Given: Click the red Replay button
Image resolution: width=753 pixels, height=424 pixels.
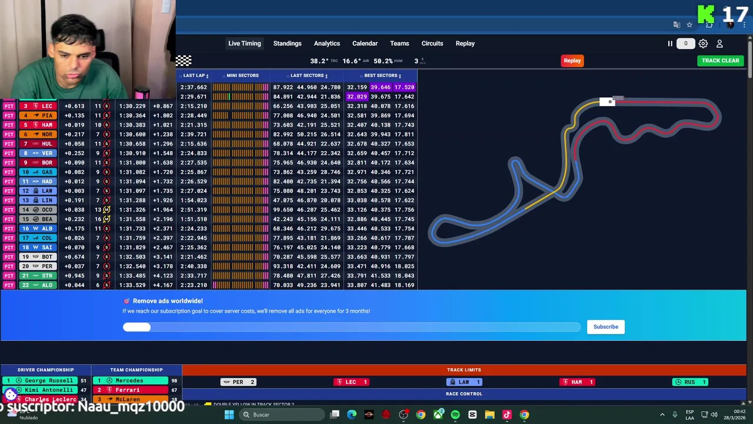Looking at the screenshot, I should click(572, 61).
